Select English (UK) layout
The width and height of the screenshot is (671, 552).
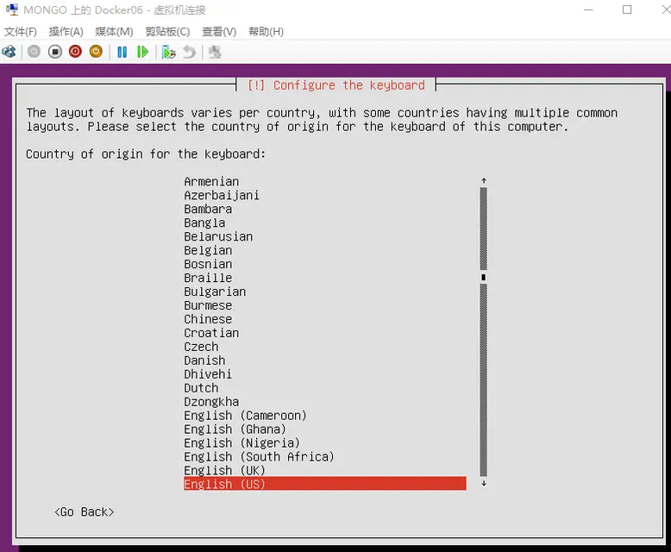pos(224,470)
